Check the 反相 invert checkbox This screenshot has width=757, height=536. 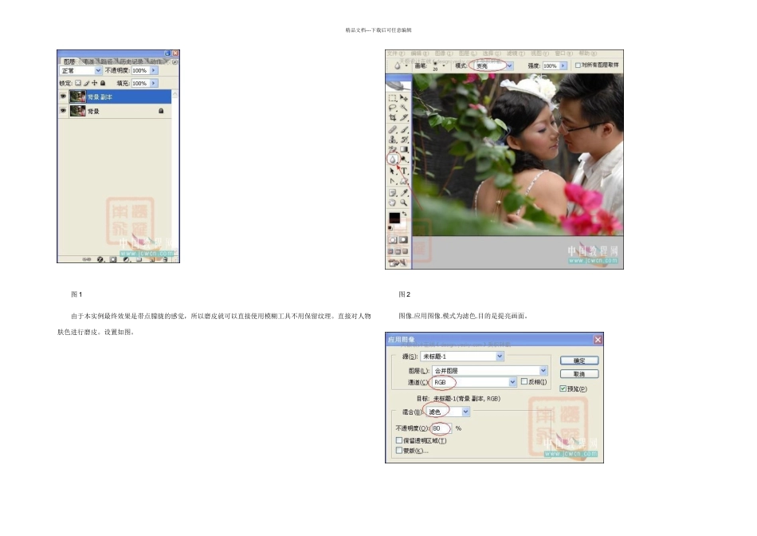click(x=524, y=381)
